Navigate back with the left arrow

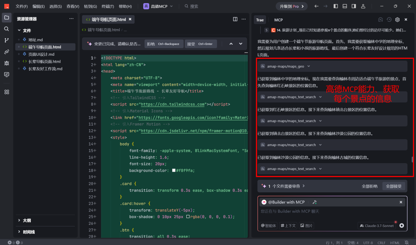pos(316,6)
